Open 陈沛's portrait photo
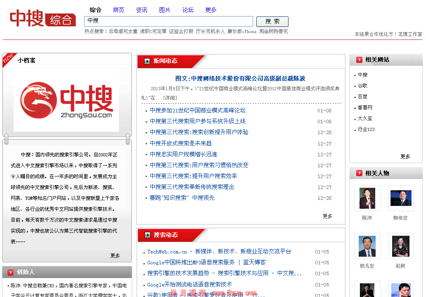The image size is (426, 297). point(367,198)
